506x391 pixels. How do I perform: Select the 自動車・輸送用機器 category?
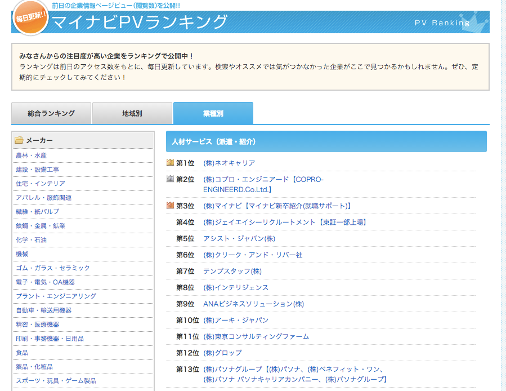click(43, 310)
